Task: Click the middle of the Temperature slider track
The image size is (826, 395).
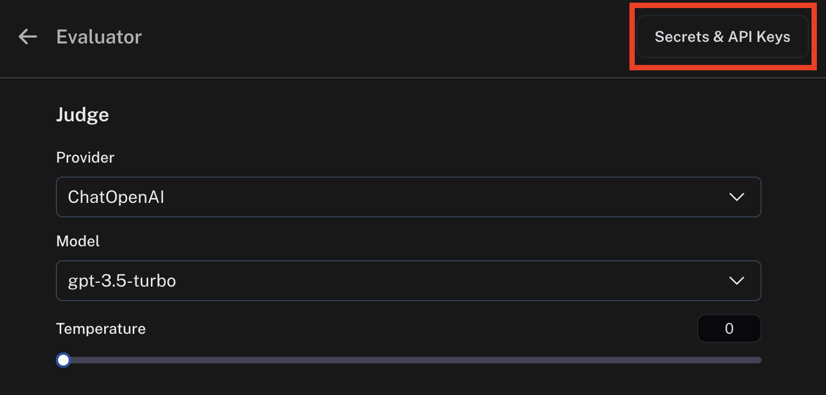Action: pyautogui.click(x=409, y=360)
